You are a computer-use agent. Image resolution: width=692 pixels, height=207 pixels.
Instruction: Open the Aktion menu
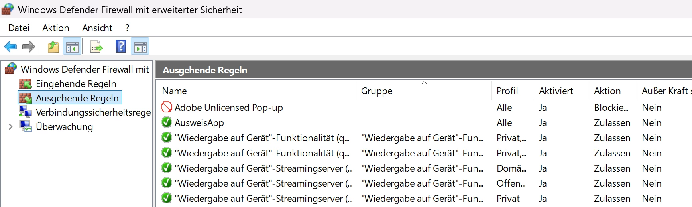click(x=56, y=28)
